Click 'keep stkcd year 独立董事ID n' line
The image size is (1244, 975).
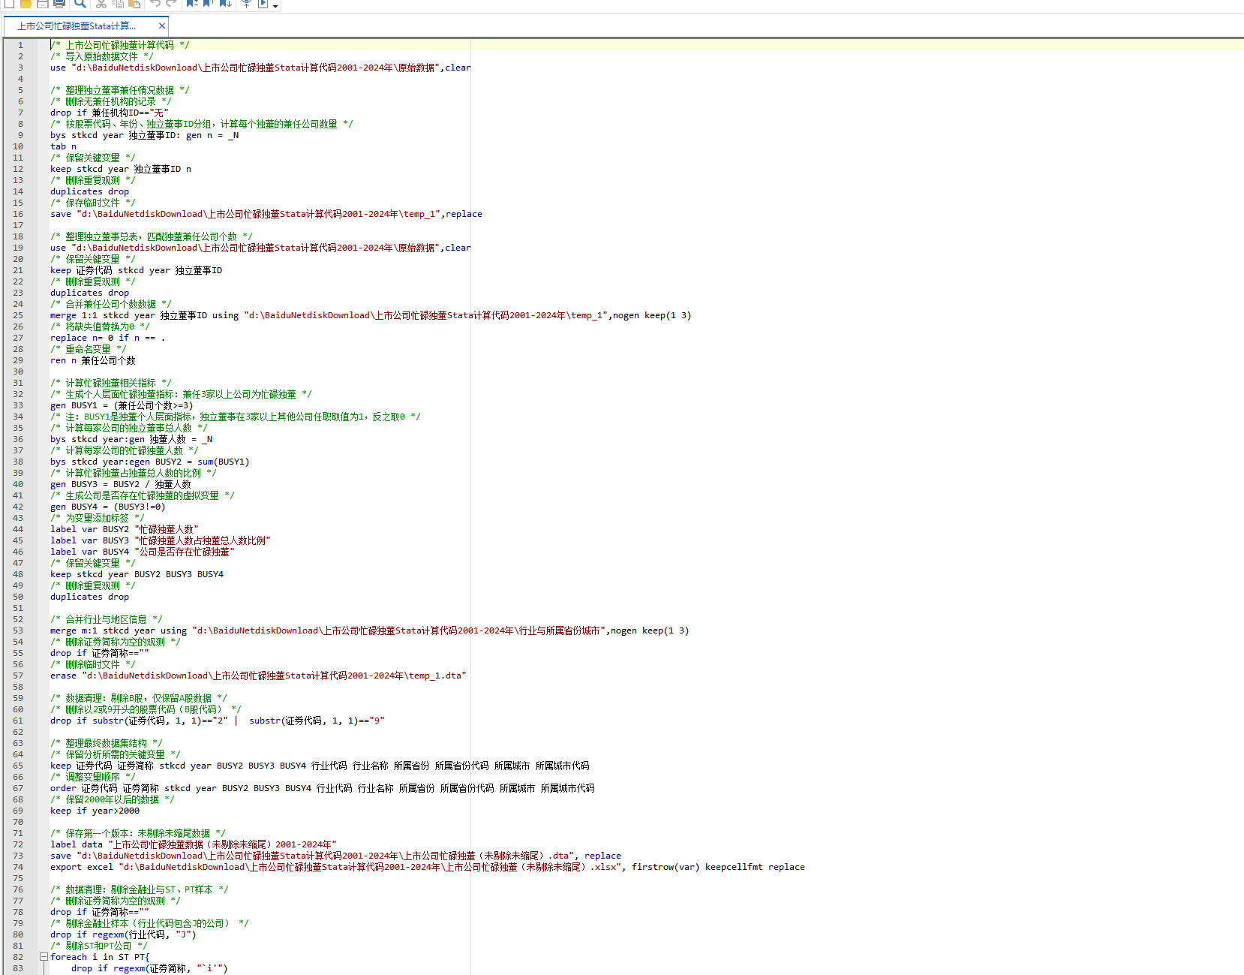[121, 169]
